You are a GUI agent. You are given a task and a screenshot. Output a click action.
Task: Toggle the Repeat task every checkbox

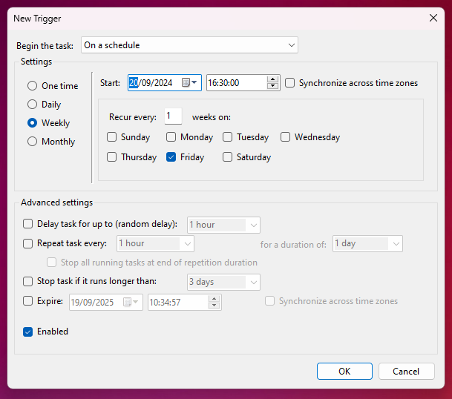tap(28, 243)
